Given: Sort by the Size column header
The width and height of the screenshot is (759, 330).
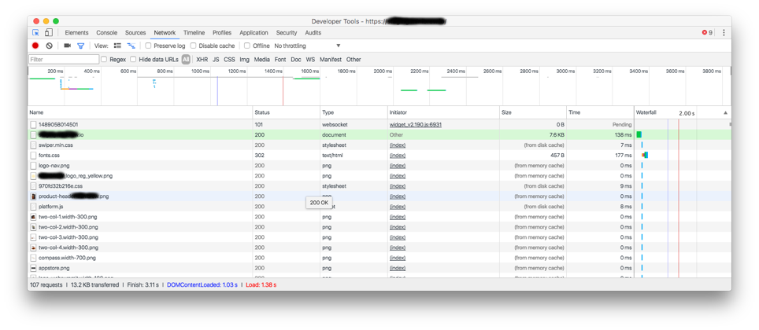Looking at the screenshot, I should click(533, 112).
